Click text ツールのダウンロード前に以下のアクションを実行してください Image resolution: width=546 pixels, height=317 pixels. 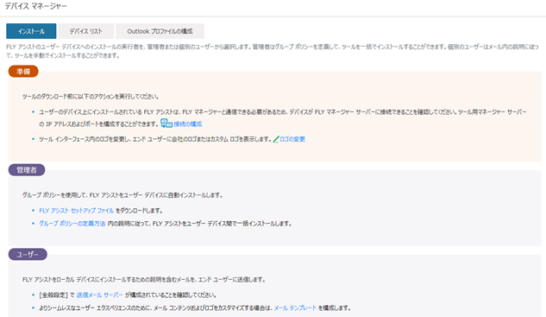(x=91, y=97)
